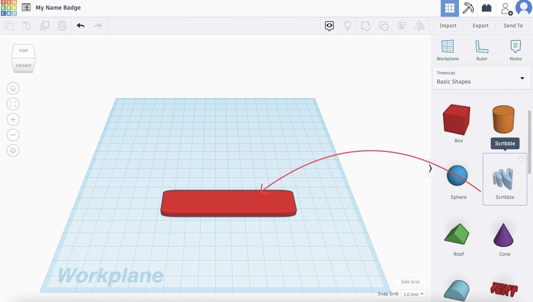Add a Ruler to the workplane
This screenshot has height=302, width=533.
[482, 48]
